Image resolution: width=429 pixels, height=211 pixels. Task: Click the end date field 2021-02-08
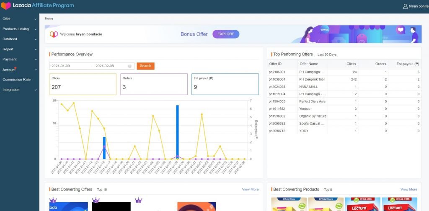point(104,66)
